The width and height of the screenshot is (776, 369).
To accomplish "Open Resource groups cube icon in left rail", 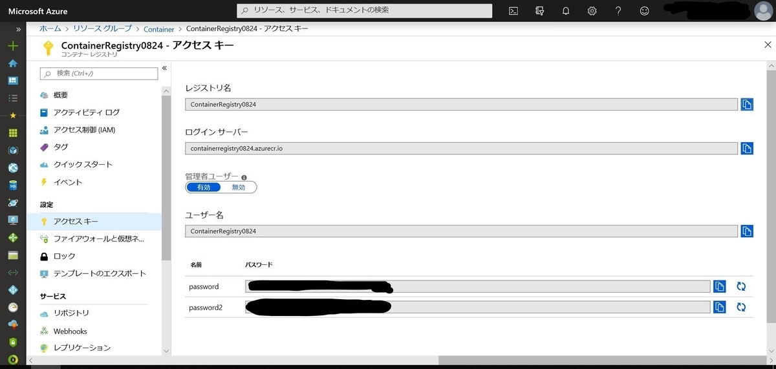I will tap(13, 150).
